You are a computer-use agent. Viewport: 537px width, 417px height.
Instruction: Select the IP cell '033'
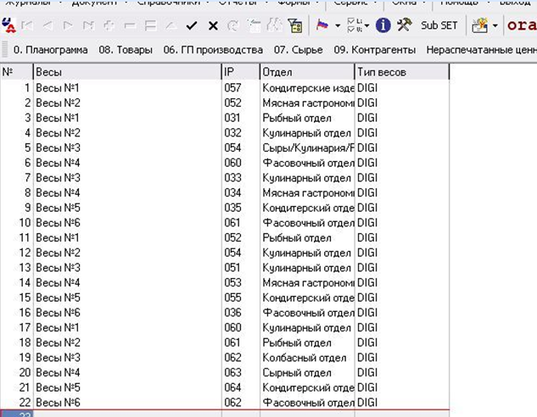click(x=241, y=178)
